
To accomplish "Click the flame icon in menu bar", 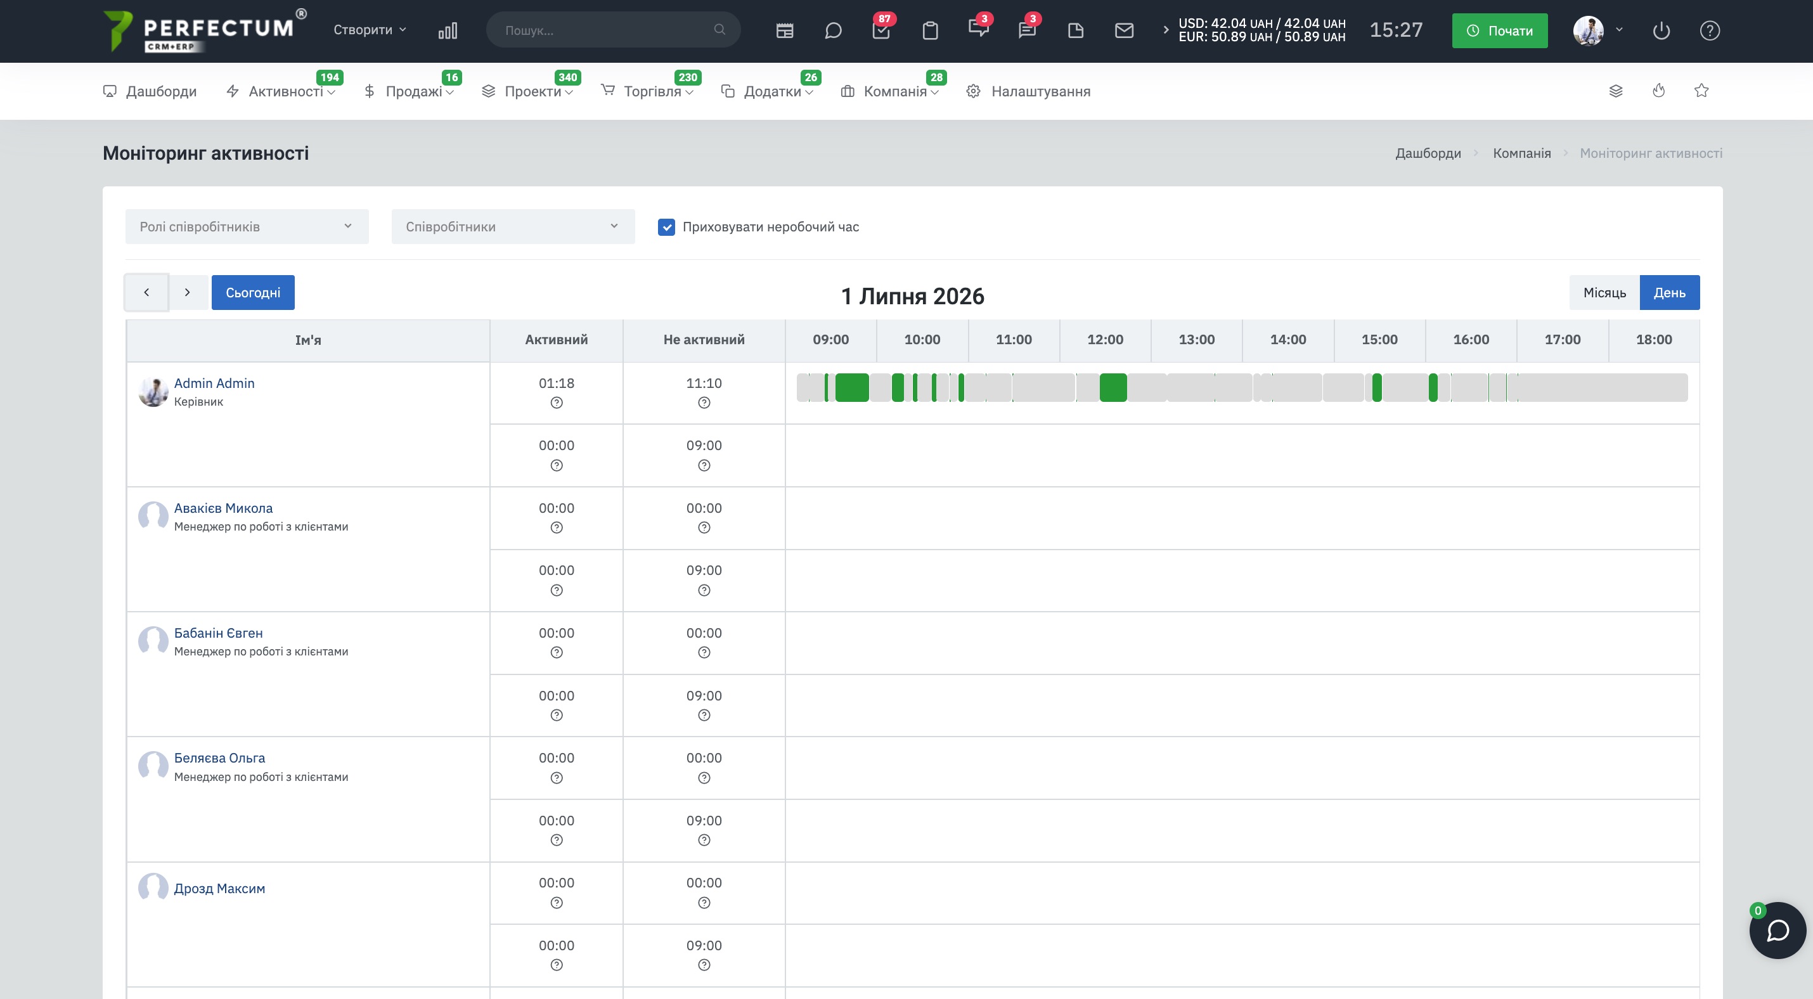I will (x=1659, y=91).
